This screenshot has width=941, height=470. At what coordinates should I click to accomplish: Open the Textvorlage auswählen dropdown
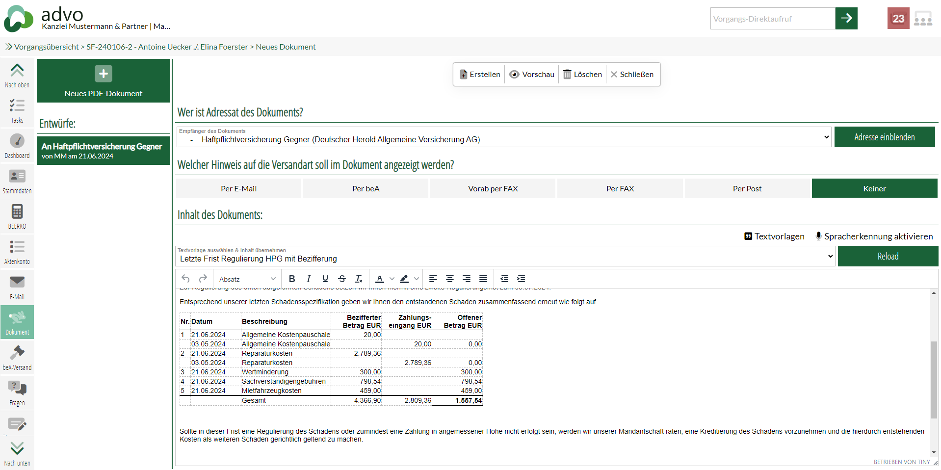pos(505,257)
